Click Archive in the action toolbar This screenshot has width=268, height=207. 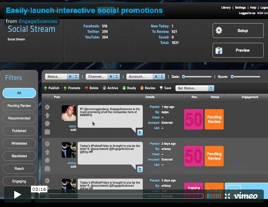pos(111,88)
